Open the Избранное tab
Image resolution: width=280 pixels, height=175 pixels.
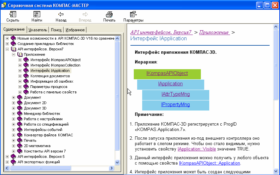[75, 30]
